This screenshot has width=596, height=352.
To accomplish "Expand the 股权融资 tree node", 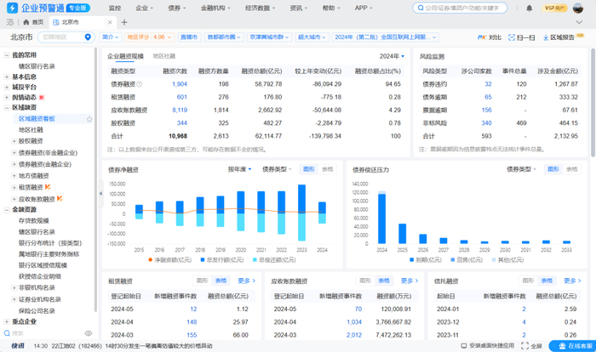I will pyautogui.click(x=13, y=141).
